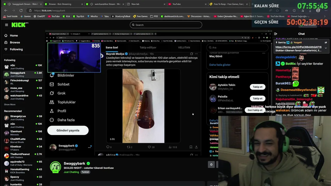Click Gönderi yayınla button
Viewport: 331px width, 186px height.
coord(68,130)
